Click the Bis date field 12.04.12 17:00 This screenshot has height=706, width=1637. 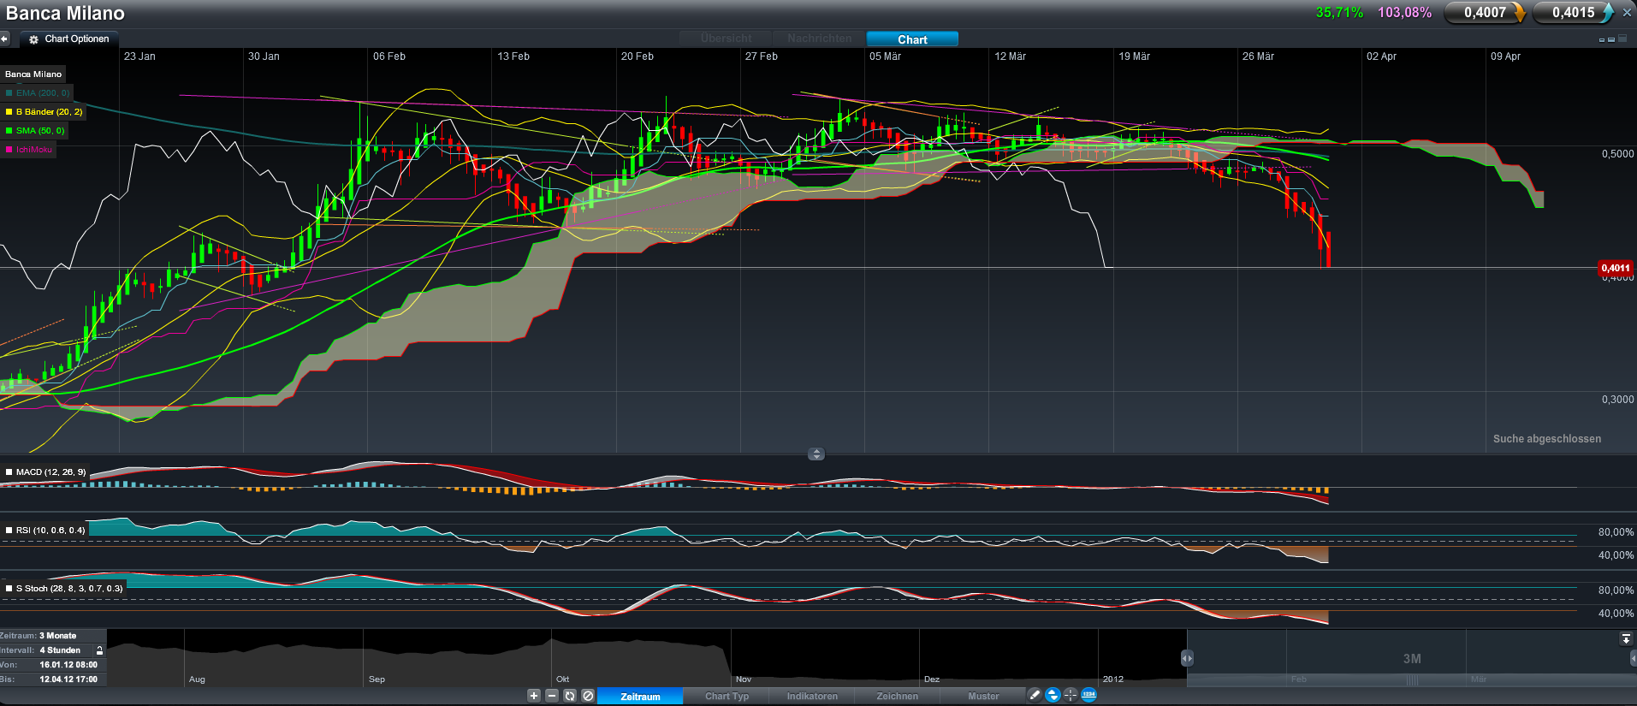51,679
